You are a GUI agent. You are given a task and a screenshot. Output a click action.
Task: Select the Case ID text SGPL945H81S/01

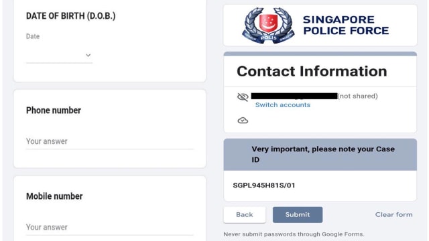264,185
